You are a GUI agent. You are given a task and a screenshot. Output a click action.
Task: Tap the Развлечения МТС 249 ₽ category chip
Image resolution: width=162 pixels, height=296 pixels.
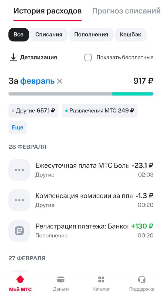tap(100, 111)
